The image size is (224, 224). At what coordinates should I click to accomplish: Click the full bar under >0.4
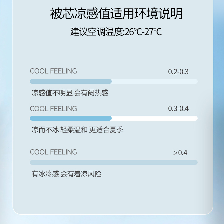[x=113, y=163]
